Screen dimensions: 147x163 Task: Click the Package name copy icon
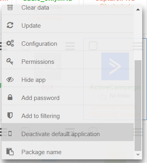[10, 152]
